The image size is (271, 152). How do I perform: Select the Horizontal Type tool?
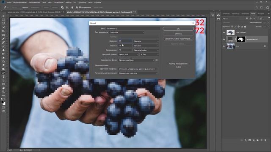(x=3, y=76)
